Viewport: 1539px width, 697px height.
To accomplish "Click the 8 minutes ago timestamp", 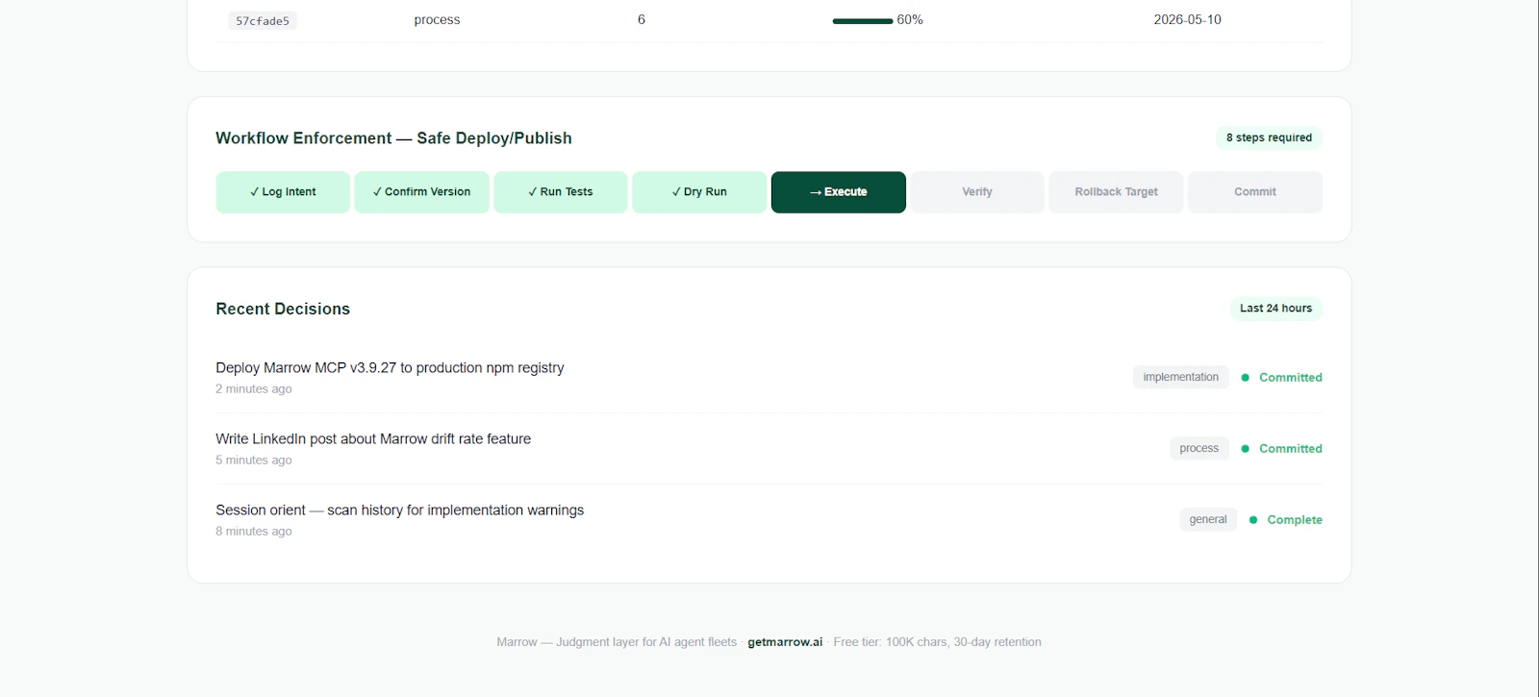I will pos(254,531).
